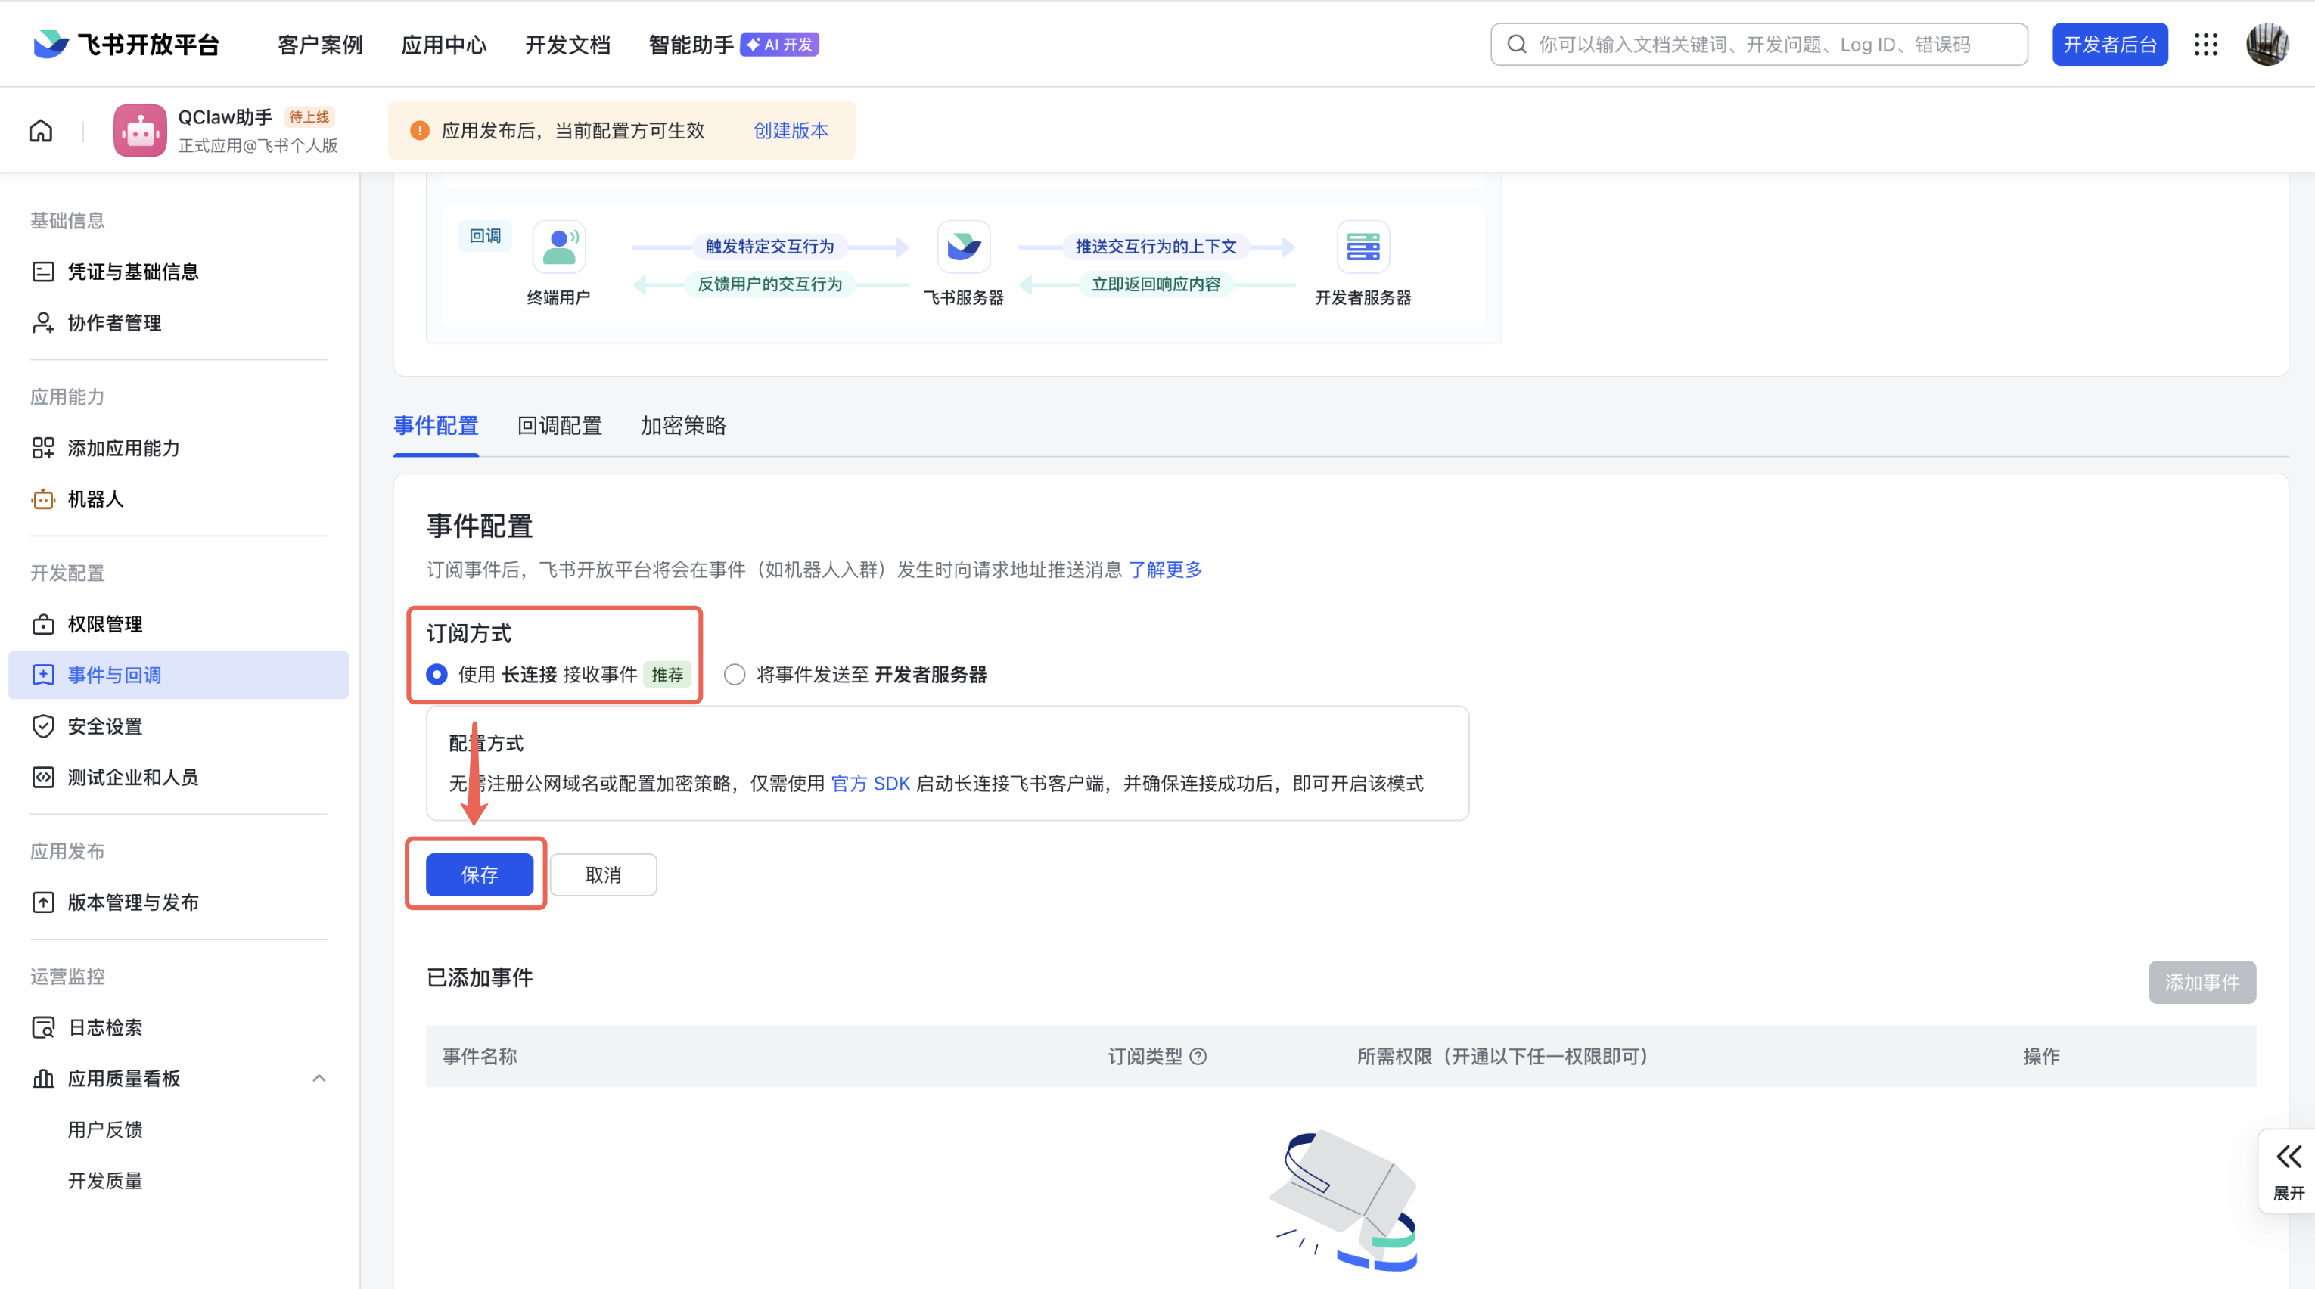2315x1289 pixels.
Task: Switch to the 回调配置 tab
Action: tap(559, 425)
